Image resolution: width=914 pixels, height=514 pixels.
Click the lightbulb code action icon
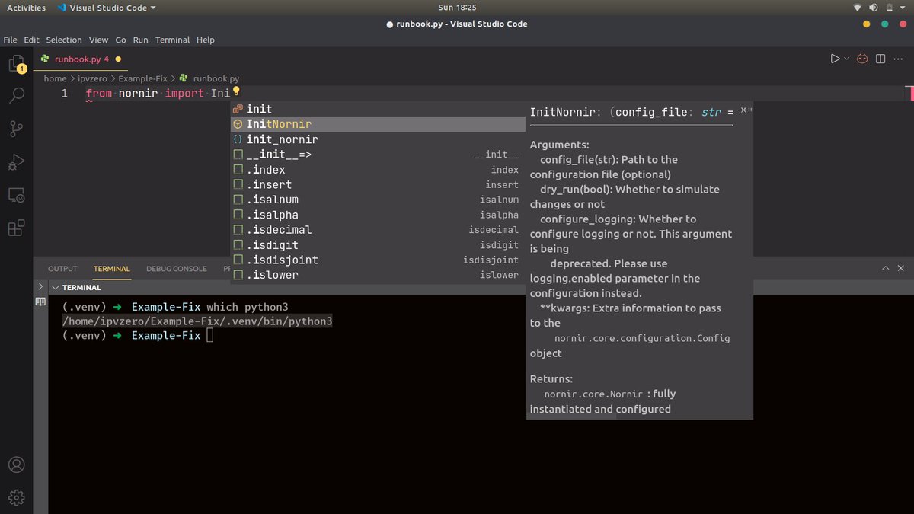coord(236,91)
